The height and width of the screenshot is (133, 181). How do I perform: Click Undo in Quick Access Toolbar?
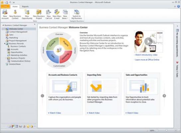(x=10, y=2)
